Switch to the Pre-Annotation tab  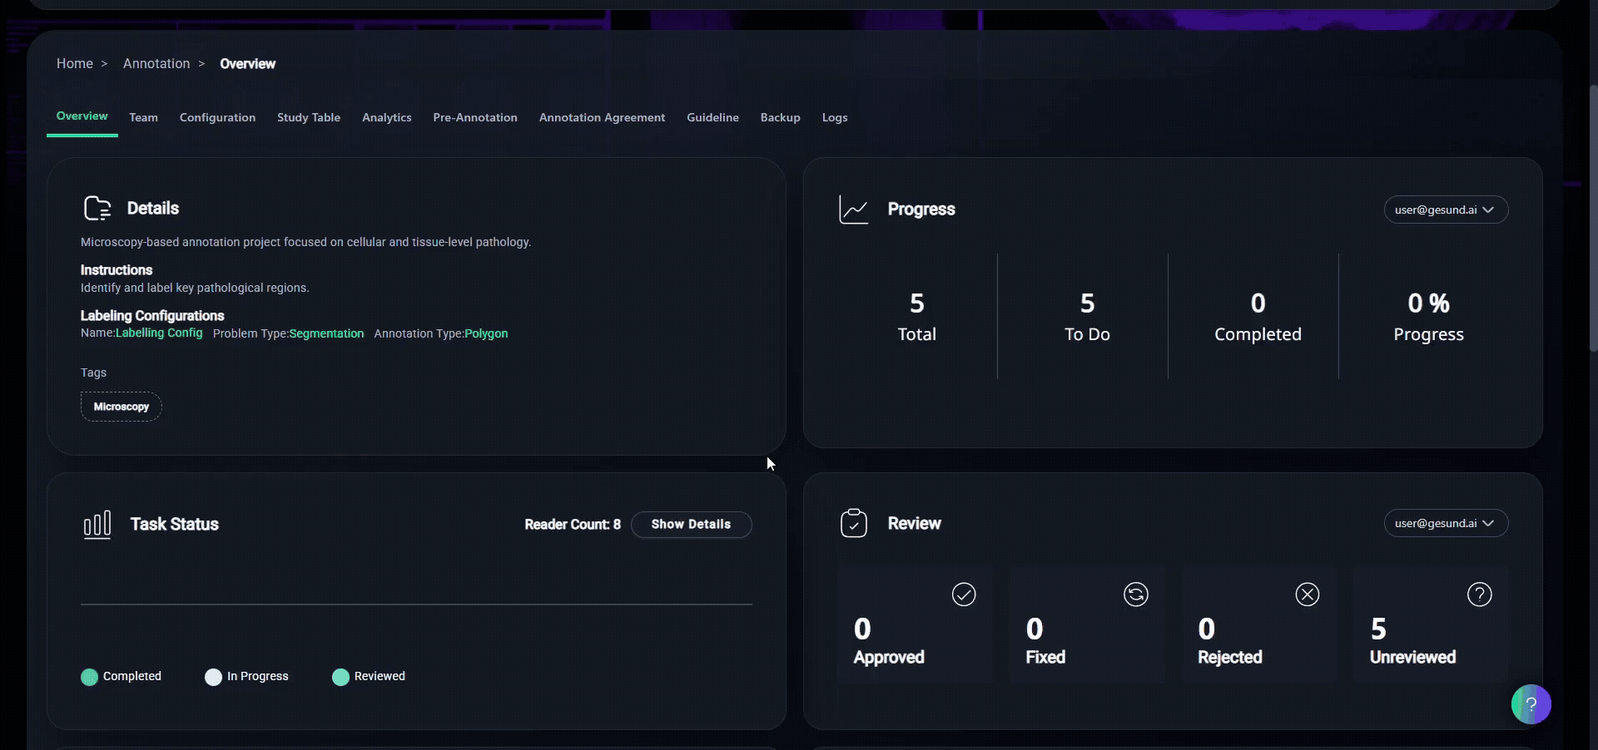tap(475, 117)
